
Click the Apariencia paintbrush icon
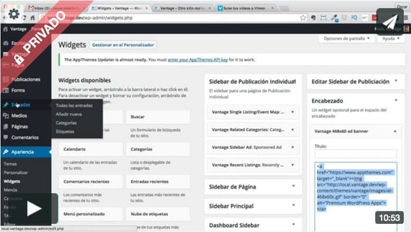click(6, 152)
